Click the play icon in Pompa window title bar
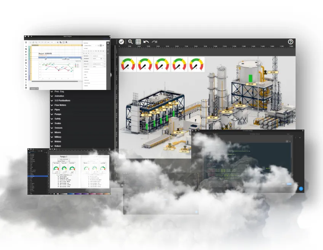Screen dimensions: 323x250 33,149
